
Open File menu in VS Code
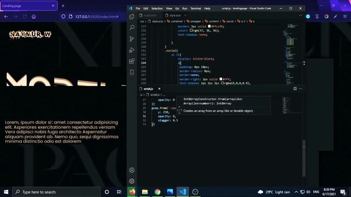tap(138, 9)
